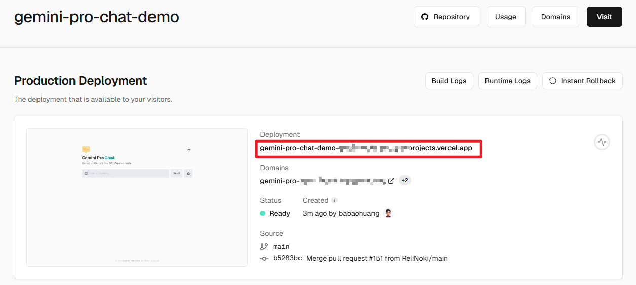Click the activity pulse icon in deployment card
The width and height of the screenshot is (636, 285).
point(602,142)
